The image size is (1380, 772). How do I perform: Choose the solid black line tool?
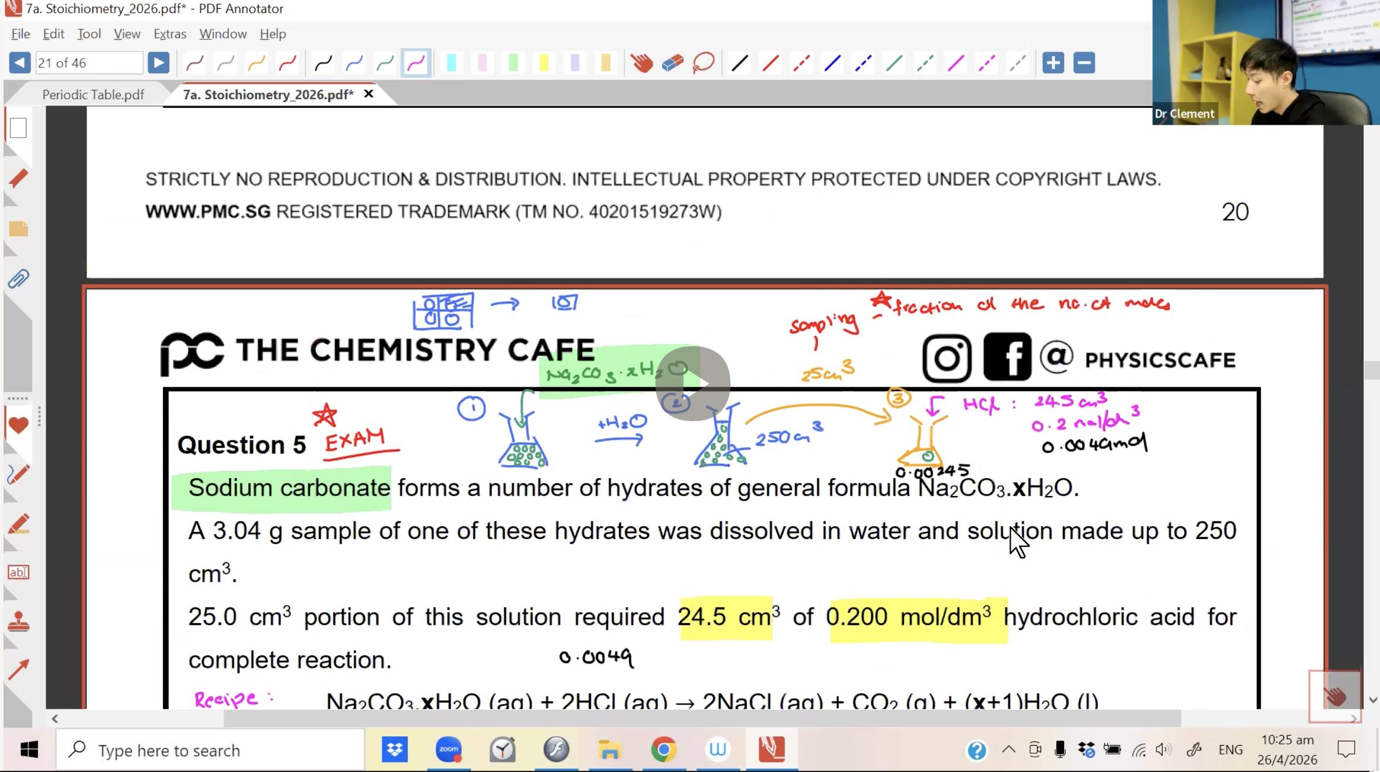[740, 63]
